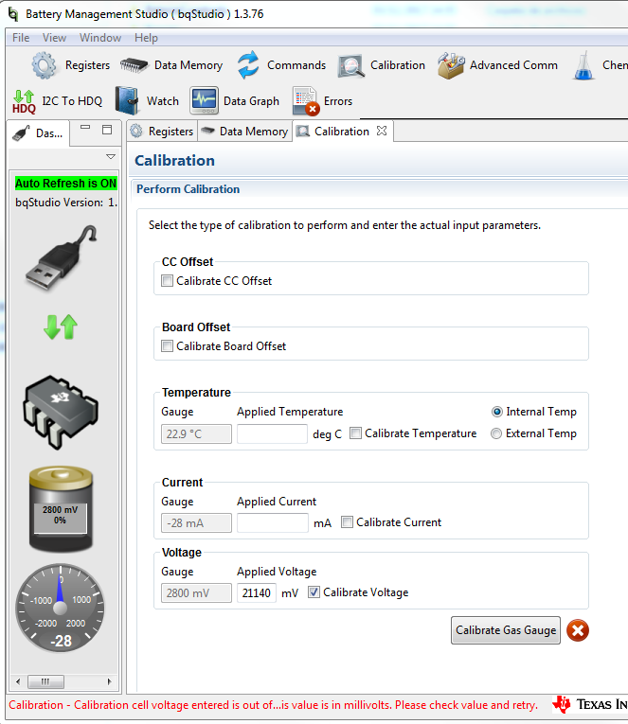Image resolution: width=628 pixels, height=724 pixels.
Task: Click the Commands blue arrows icon
Action: (x=248, y=65)
